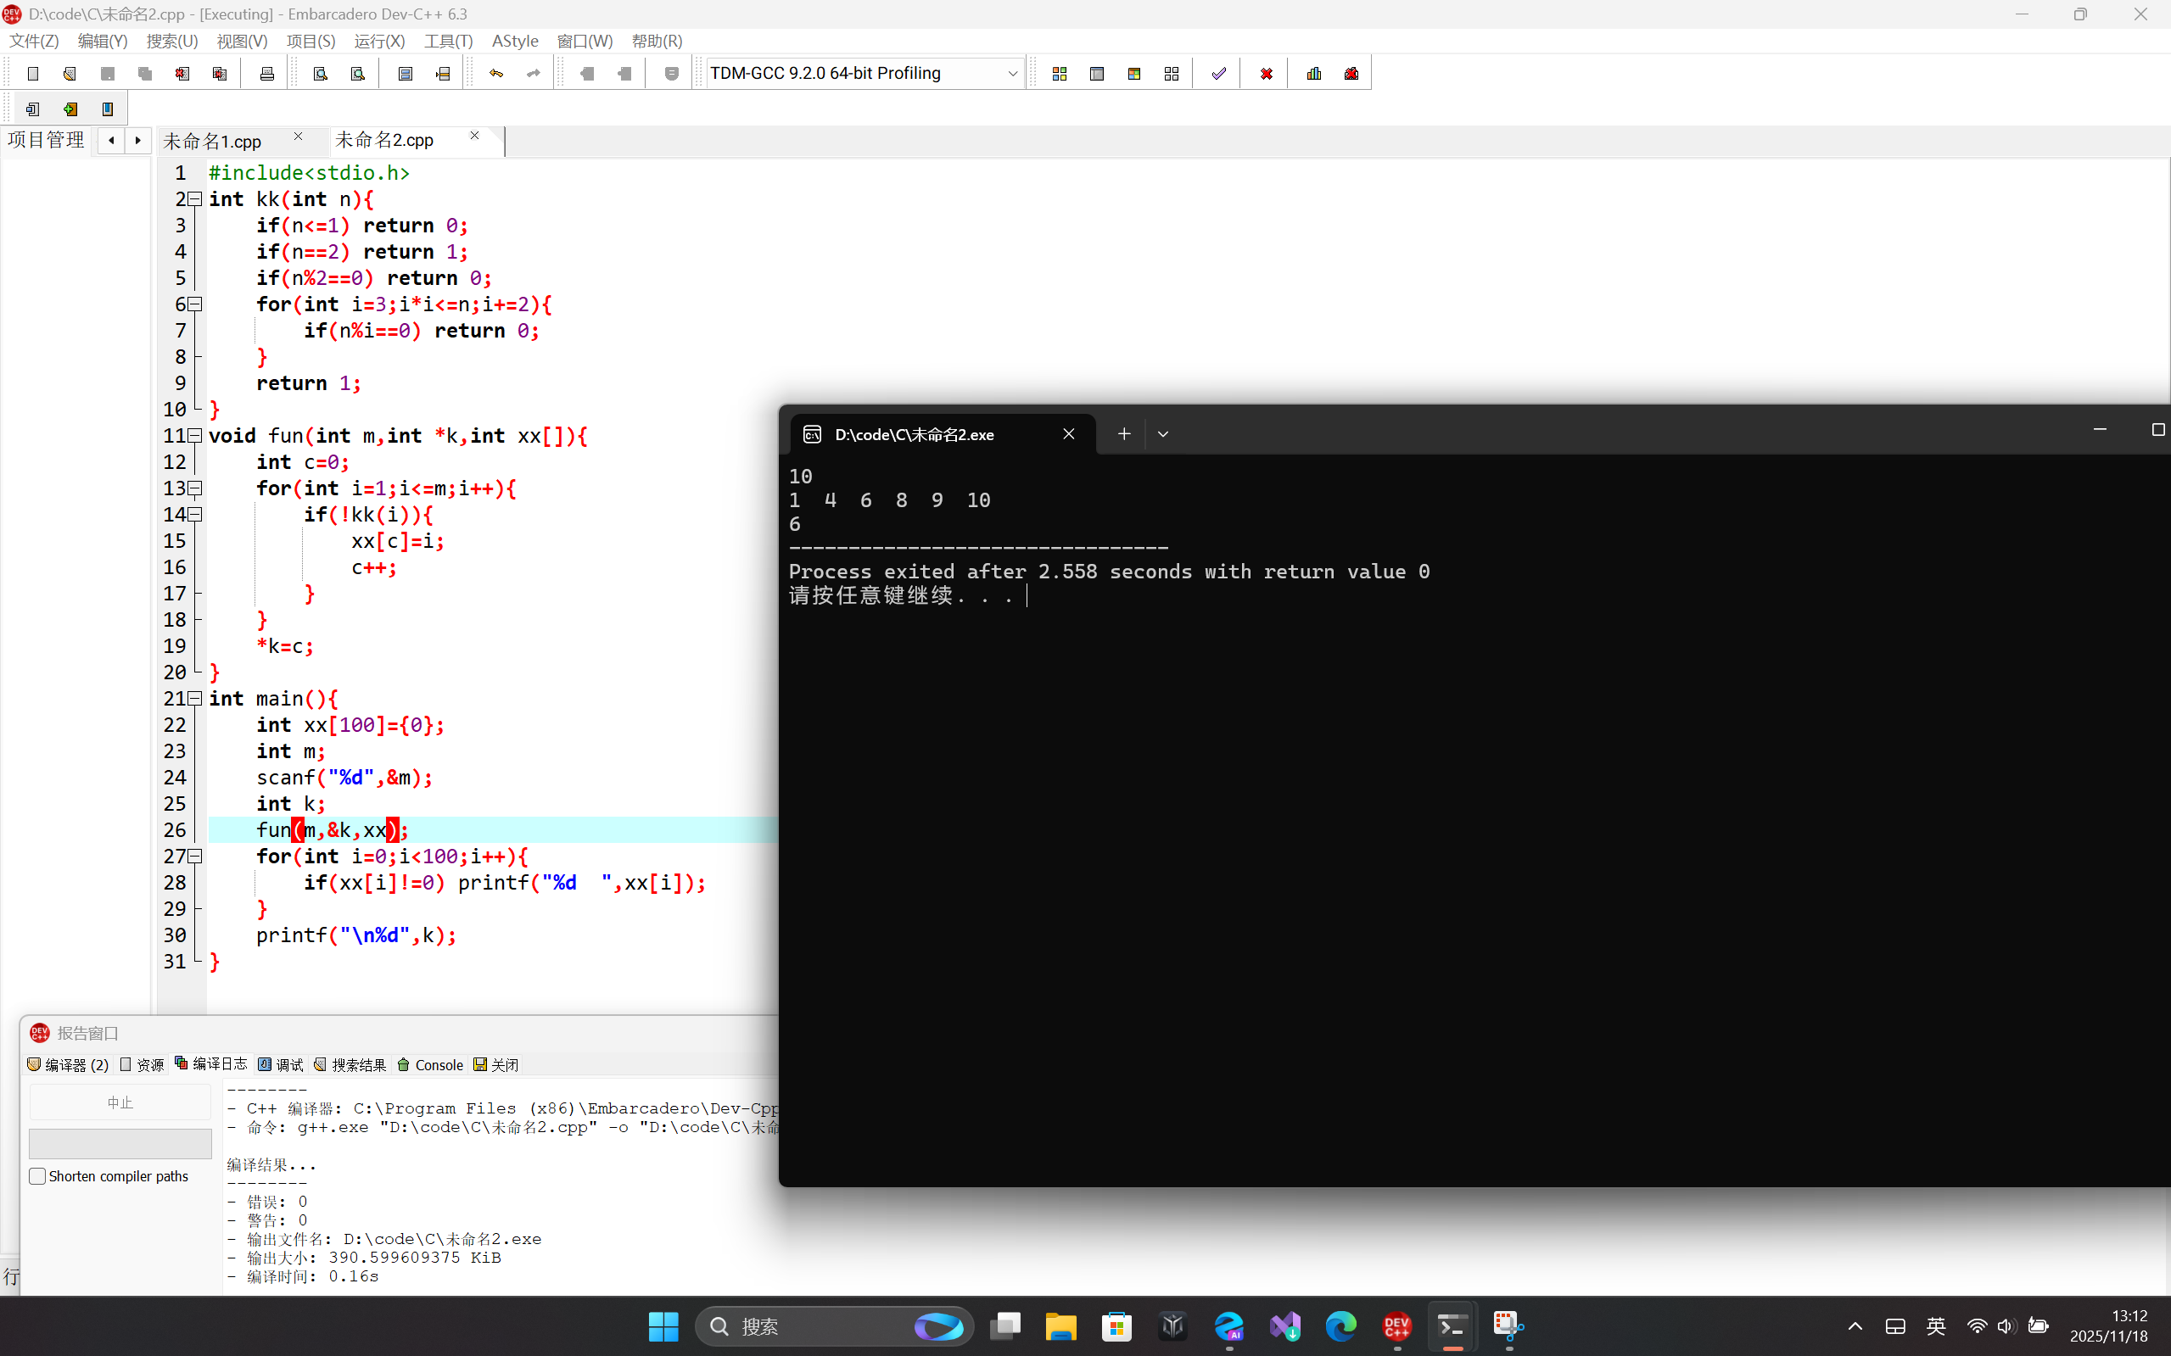Collapse the main function fold at line 21
This screenshot has height=1356, width=2171.
194,699
